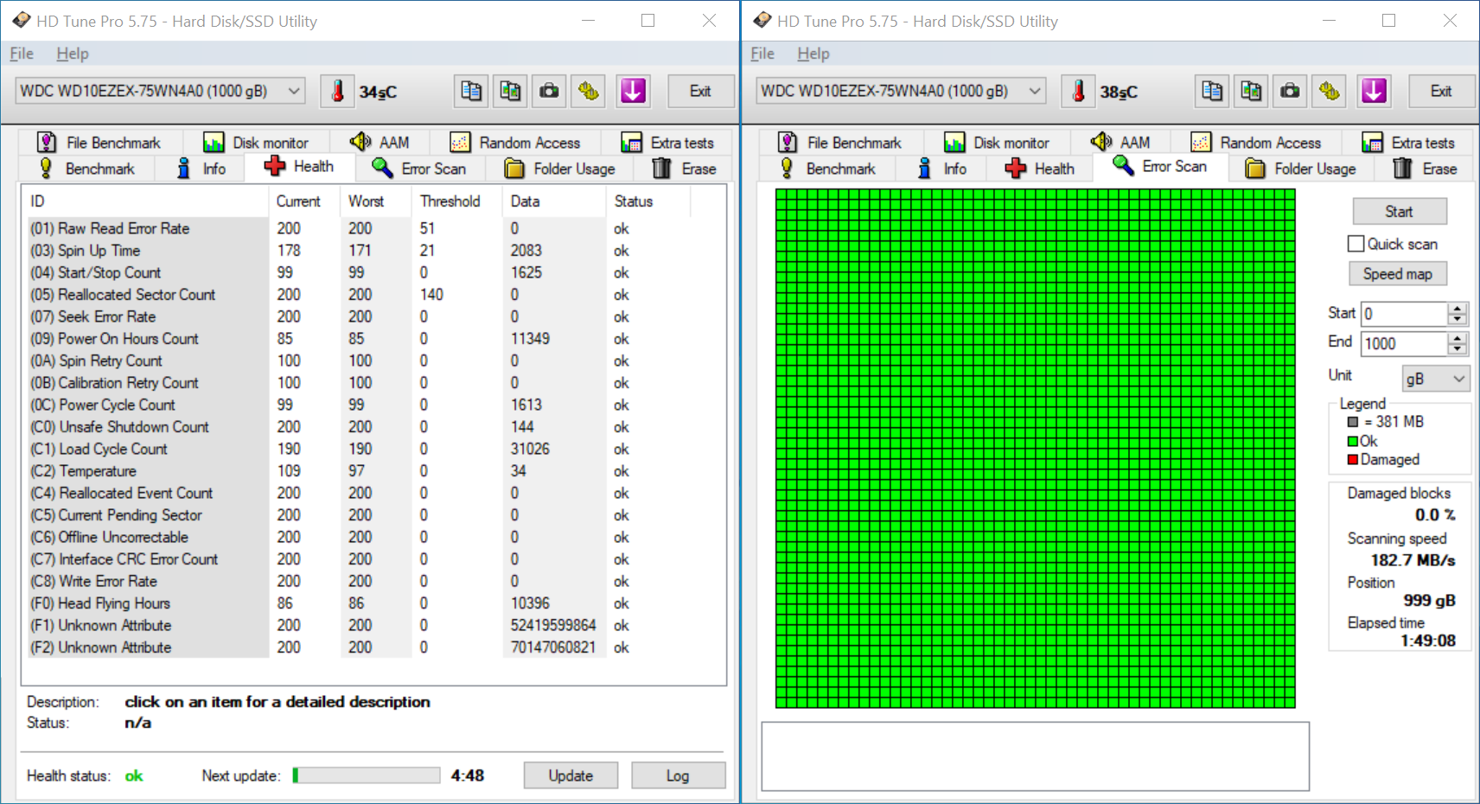Click purple download arrow icon in right window
Image resolution: width=1480 pixels, height=804 pixels.
click(1374, 91)
